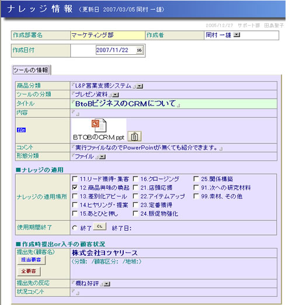Screen dimensions: 292x305
Task: Check 15.あとひと押し checkbox
Action: [x=75, y=213]
